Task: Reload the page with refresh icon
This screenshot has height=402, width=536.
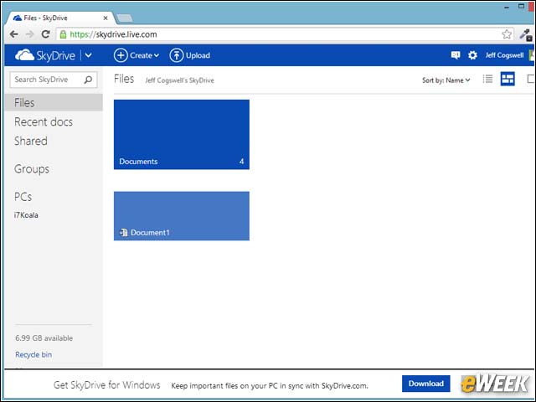Action: pos(46,34)
